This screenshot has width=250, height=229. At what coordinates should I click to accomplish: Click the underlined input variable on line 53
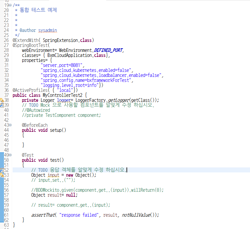pyautogui.click(x=53, y=175)
